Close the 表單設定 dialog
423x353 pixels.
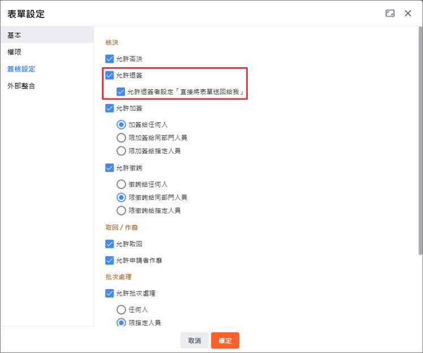click(x=408, y=13)
